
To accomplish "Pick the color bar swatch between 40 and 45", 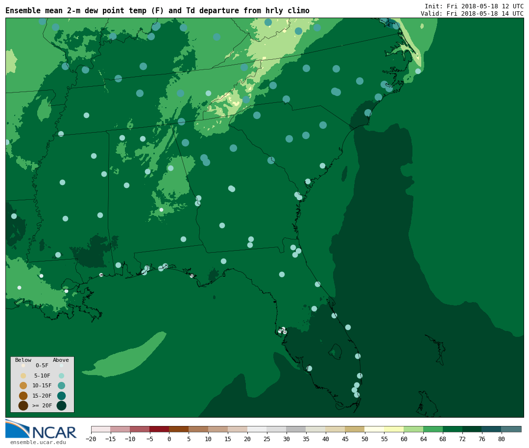I will (x=336, y=429).
